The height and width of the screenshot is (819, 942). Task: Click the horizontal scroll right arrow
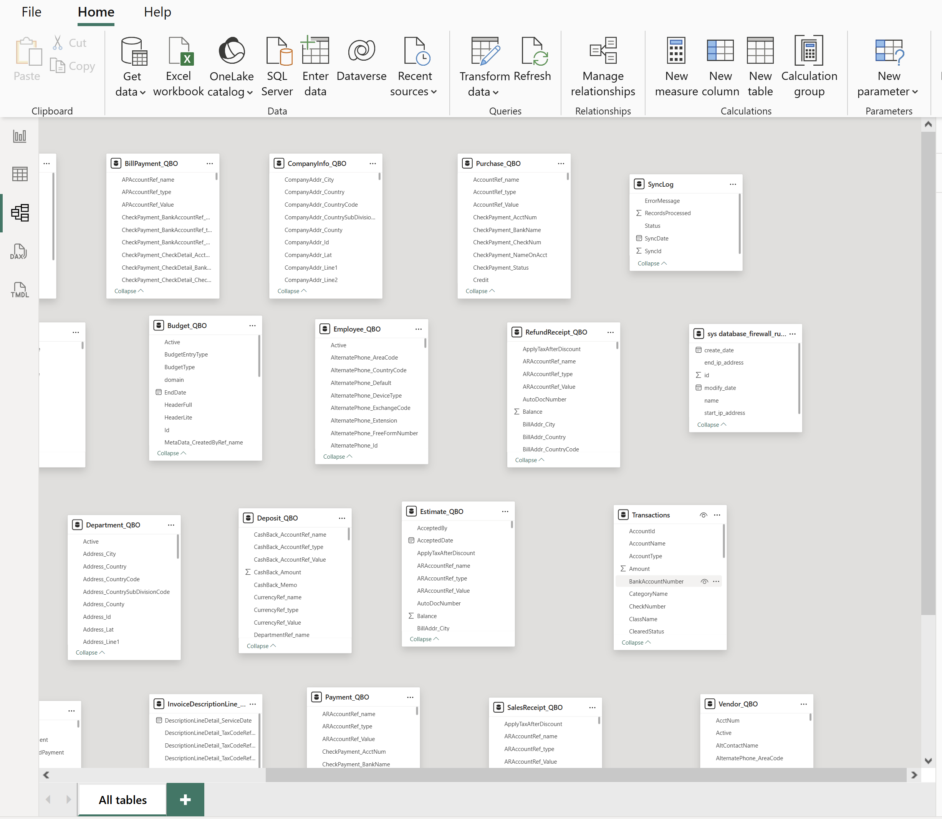pyautogui.click(x=914, y=775)
